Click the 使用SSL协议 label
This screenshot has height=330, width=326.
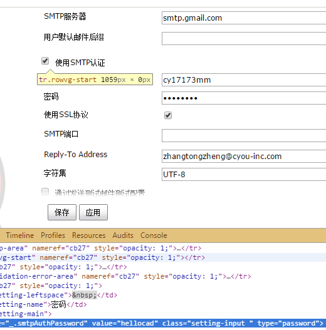tap(66, 115)
